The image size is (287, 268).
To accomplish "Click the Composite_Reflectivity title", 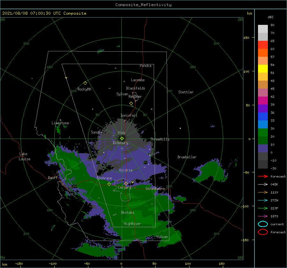I will point(143,5).
